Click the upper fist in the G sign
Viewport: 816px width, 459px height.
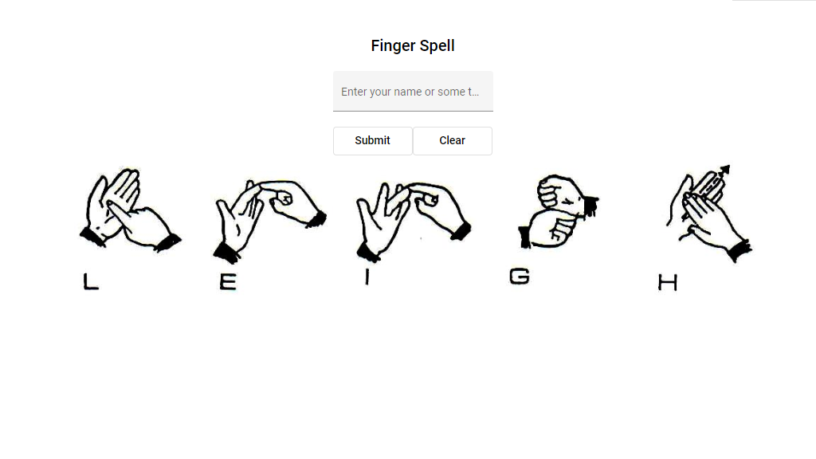pyautogui.click(x=567, y=194)
